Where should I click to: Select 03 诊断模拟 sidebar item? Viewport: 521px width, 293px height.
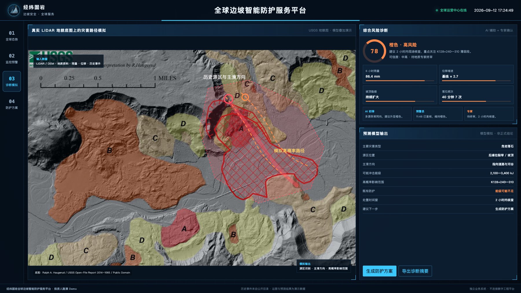12,81
